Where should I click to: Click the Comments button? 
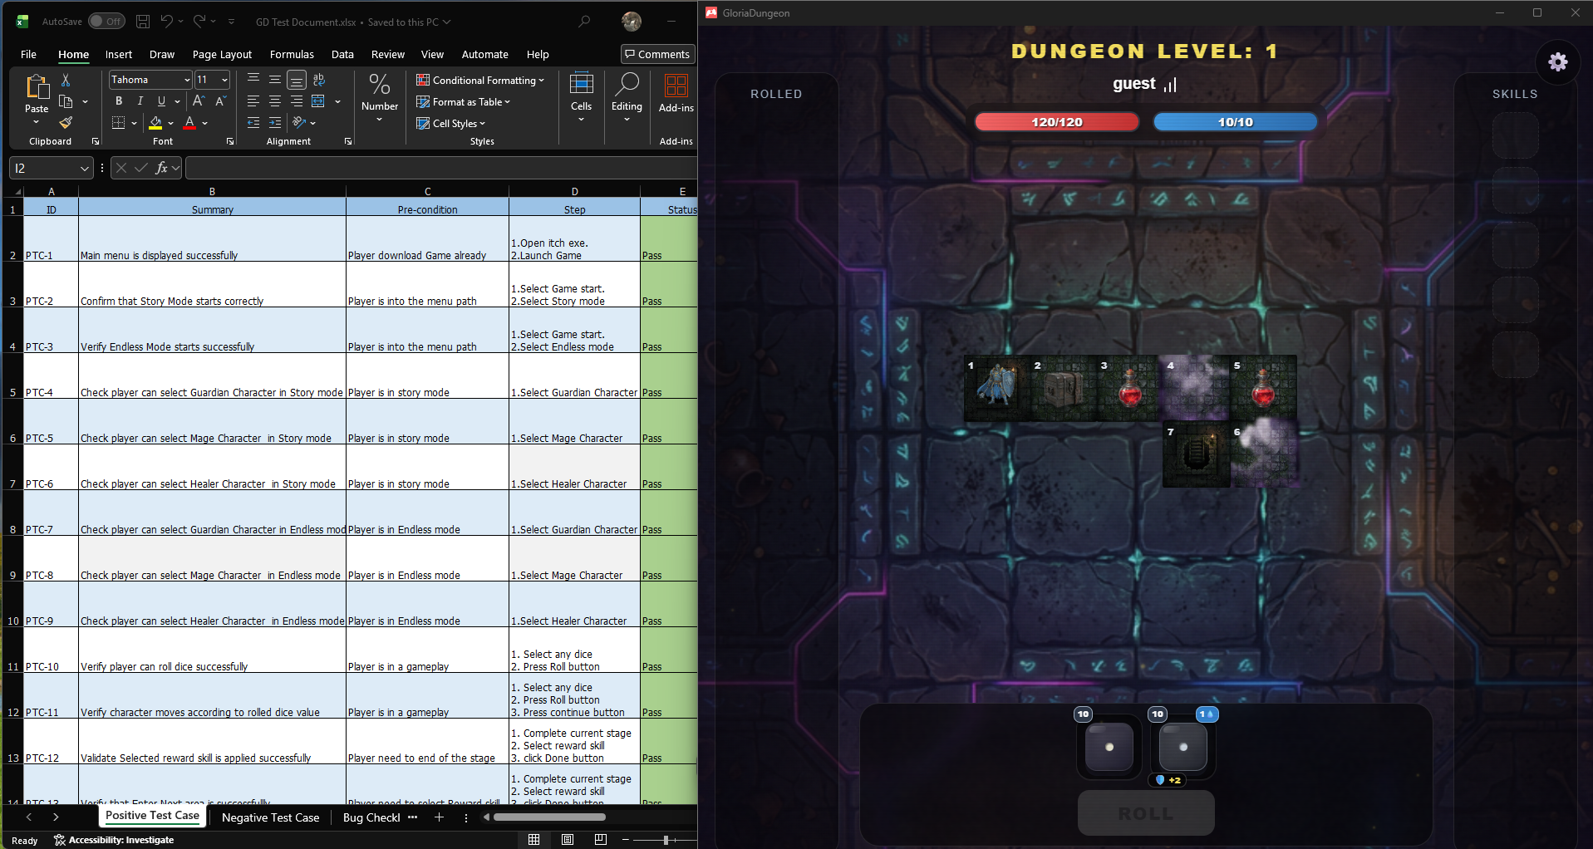pyautogui.click(x=657, y=54)
